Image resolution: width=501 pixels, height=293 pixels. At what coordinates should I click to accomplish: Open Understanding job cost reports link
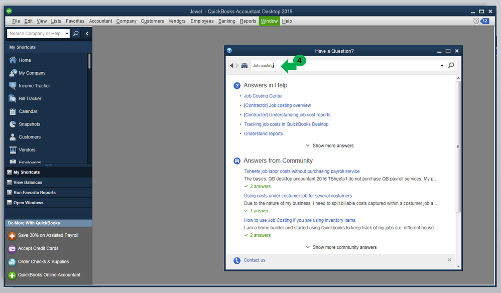point(287,114)
